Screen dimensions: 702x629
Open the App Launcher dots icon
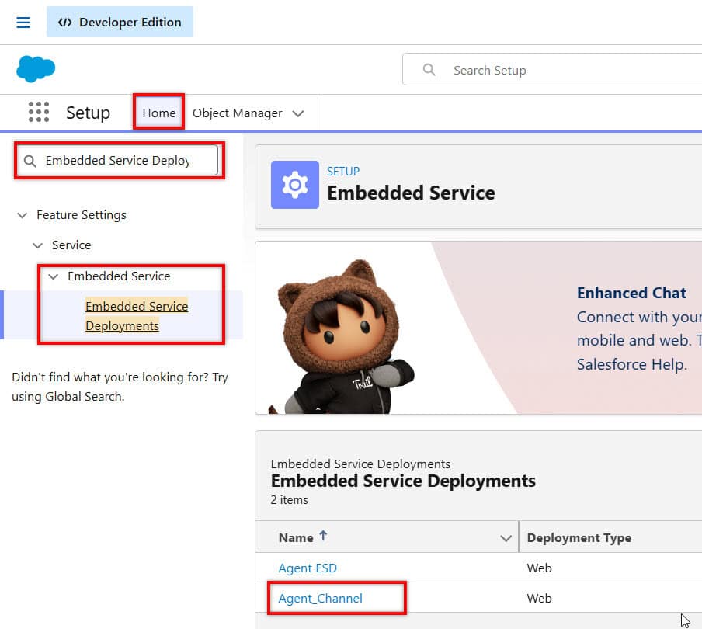(x=39, y=112)
